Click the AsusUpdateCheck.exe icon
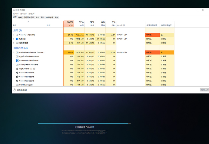The width and height of the screenshot is (209, 144). pyautogui.click(x=17, y=65)
